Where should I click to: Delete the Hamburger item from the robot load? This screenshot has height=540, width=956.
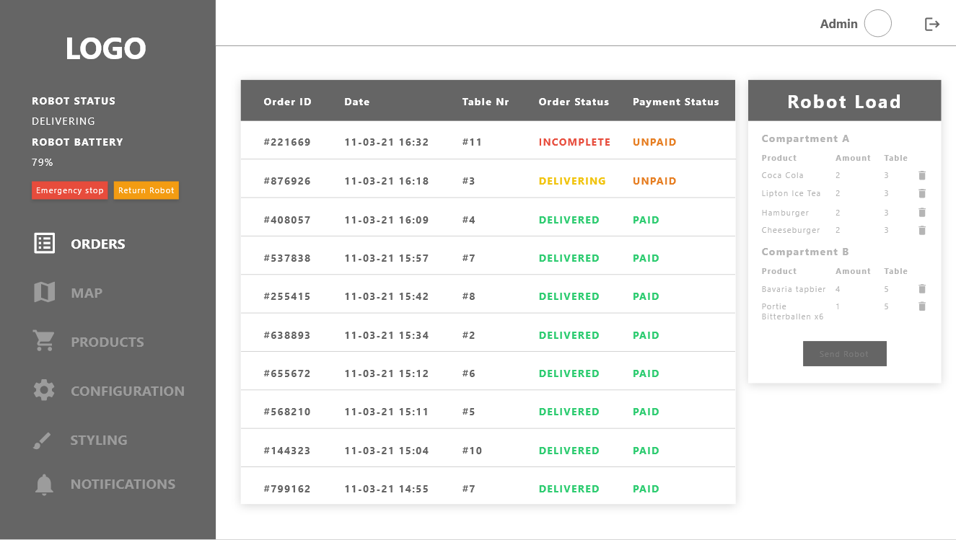pyautogui.click(x=922, y=213)
